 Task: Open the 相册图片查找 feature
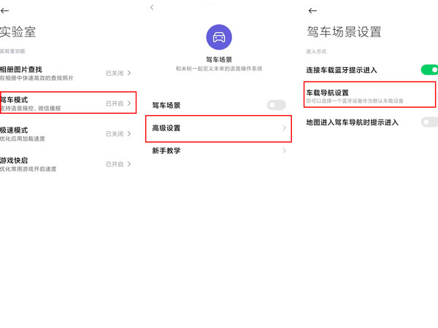[x=22, y=69]
